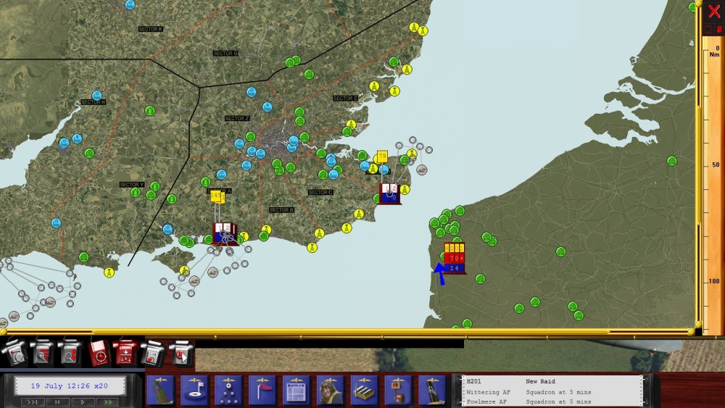Click the zoom-in magnifier telephone icon
The image size is (725, 408).
coord(42,354)
